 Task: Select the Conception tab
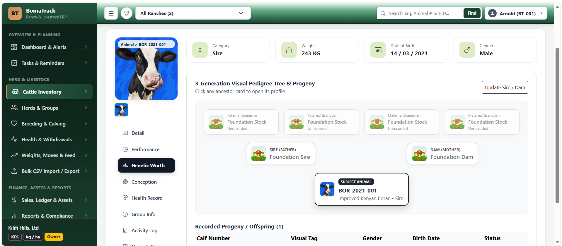coord(146,182)
